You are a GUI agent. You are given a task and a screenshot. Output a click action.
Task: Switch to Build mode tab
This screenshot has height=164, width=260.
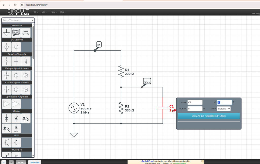click(x=21, y=162)
